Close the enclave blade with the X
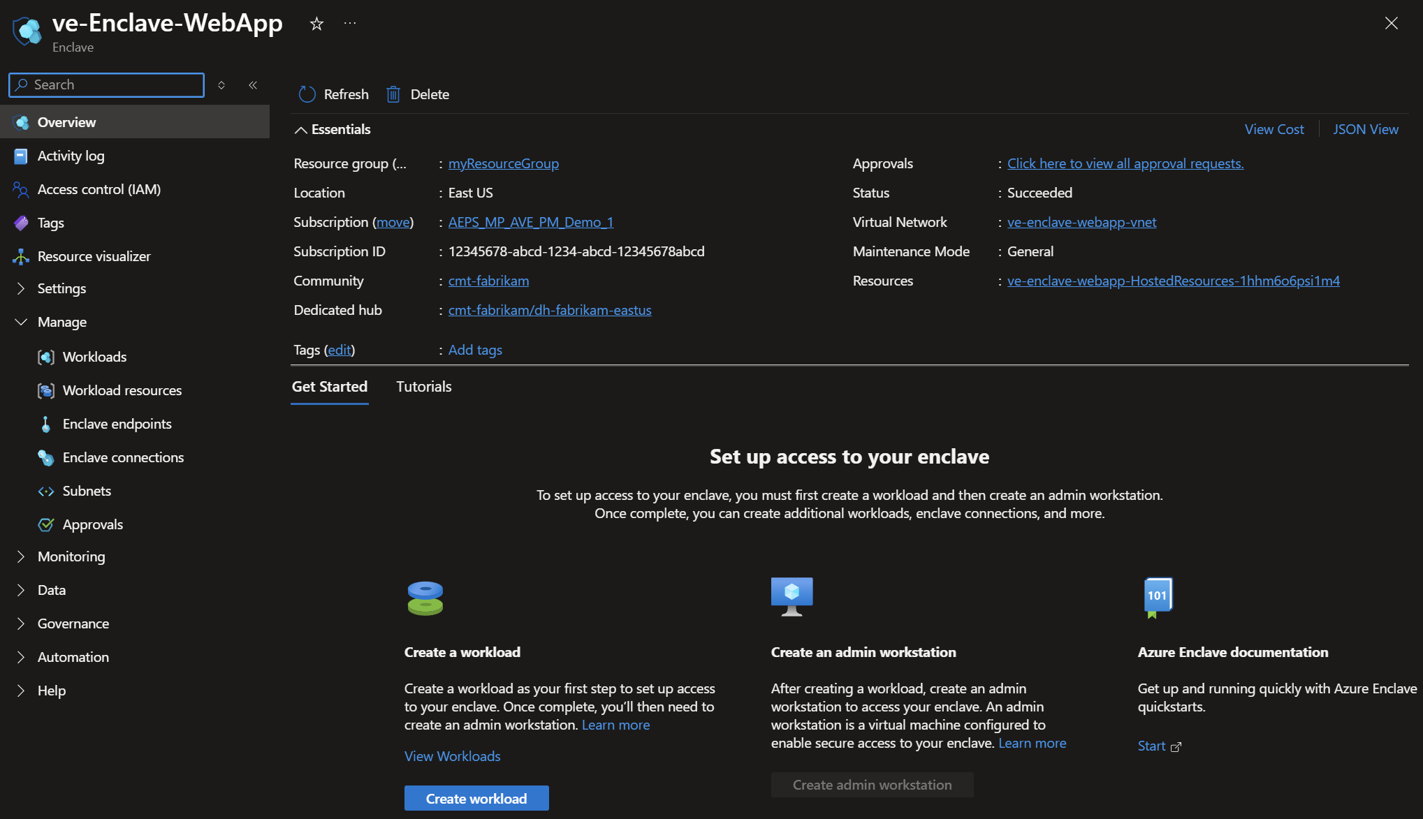This screenshot has width=1423, height=819. click(1391, 23)
